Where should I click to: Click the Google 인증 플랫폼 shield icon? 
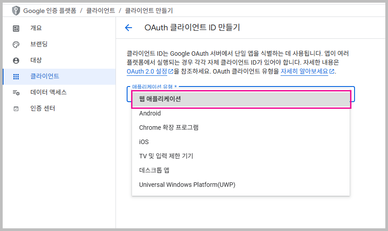pyautogui.click(x=16, y=10)
